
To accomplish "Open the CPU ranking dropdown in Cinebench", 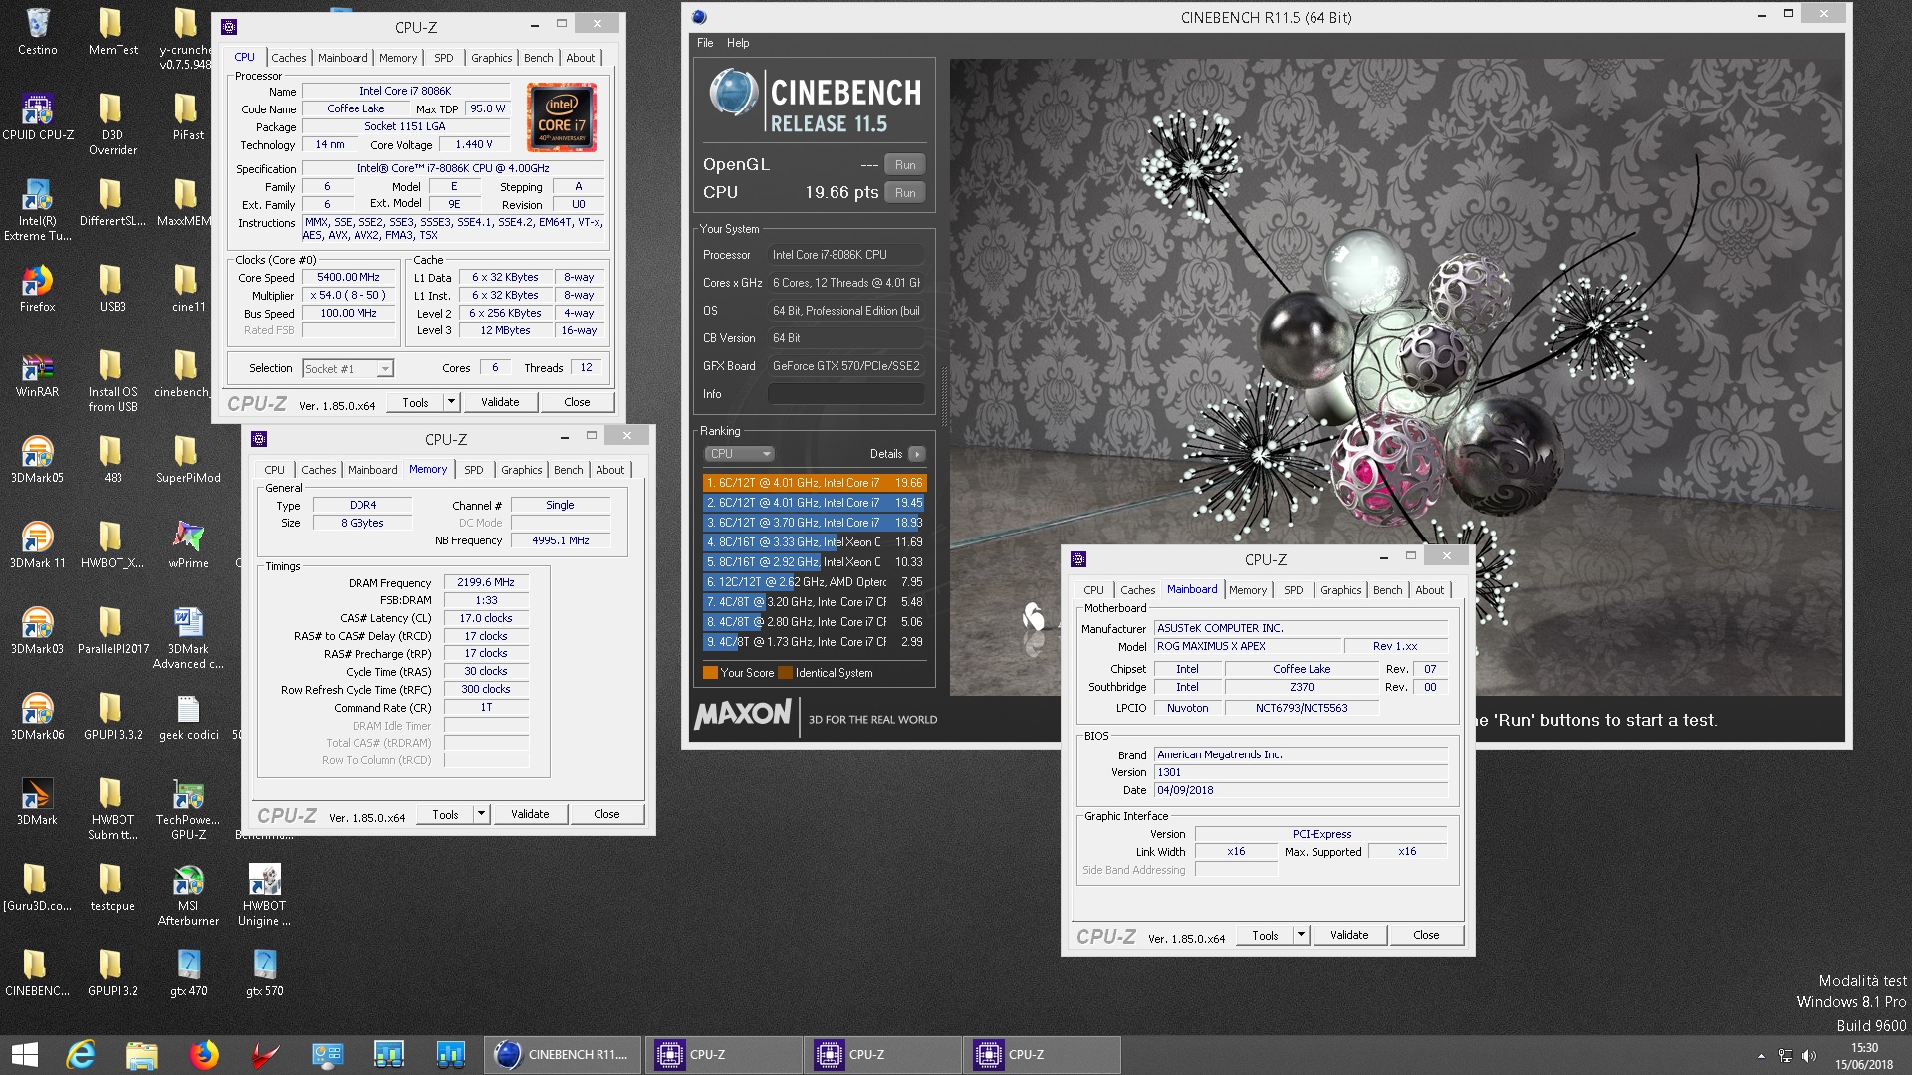I will [x=739, y=454].
